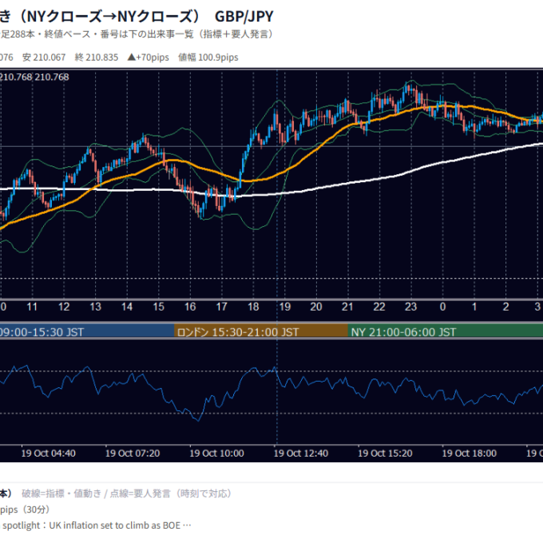Click hour label 1 on time axis

click(x=474, y=307)
